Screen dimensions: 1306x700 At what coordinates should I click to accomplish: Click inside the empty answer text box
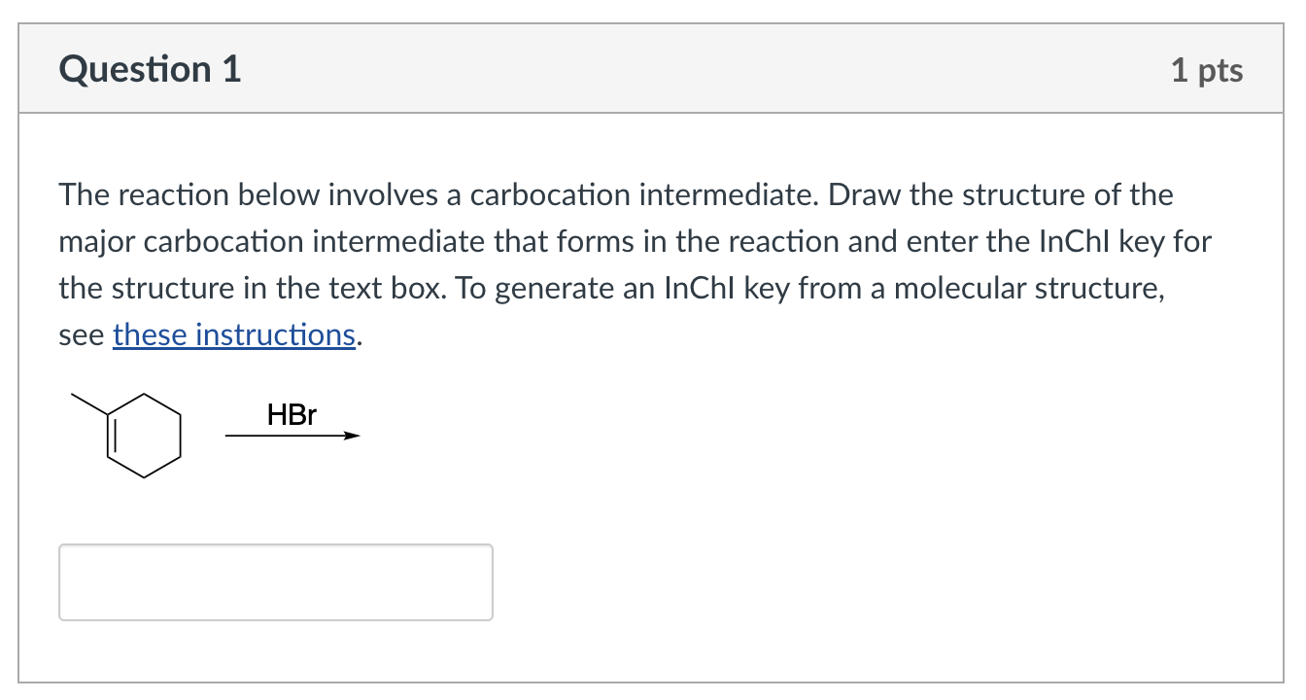click(275, 581)
